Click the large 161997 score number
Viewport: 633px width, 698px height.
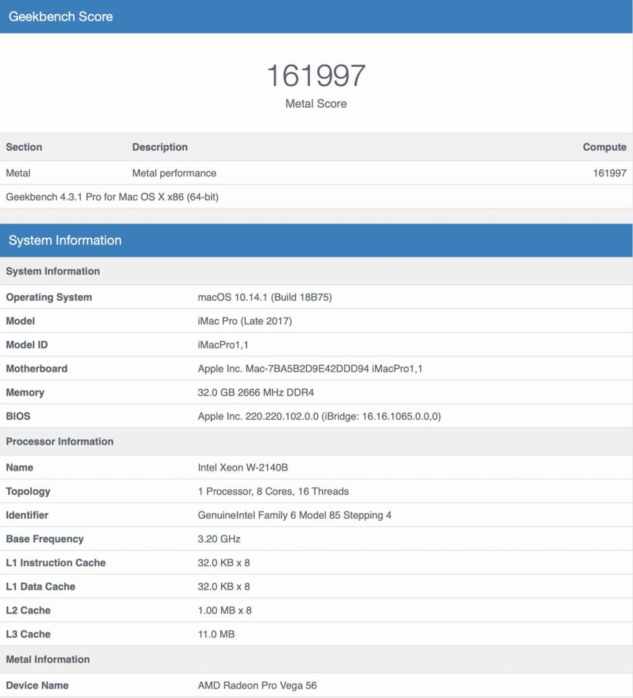coord(316,75)
